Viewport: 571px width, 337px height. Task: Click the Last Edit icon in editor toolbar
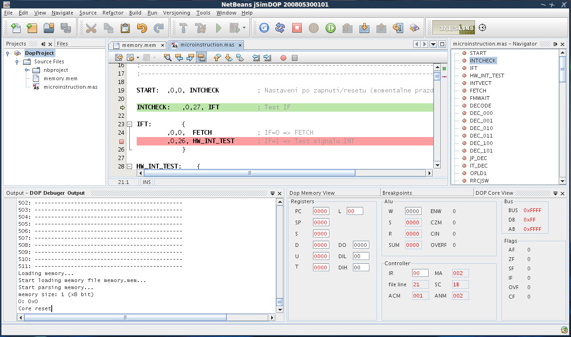[x=119, y=58]
